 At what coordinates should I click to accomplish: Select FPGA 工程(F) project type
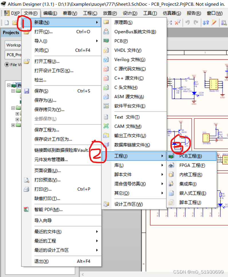click(x=192, y=165)
